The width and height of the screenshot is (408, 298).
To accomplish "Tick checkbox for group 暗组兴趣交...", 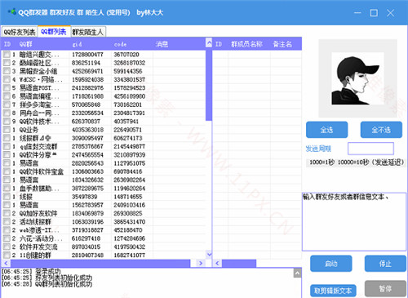I will [x=7, y=55].
